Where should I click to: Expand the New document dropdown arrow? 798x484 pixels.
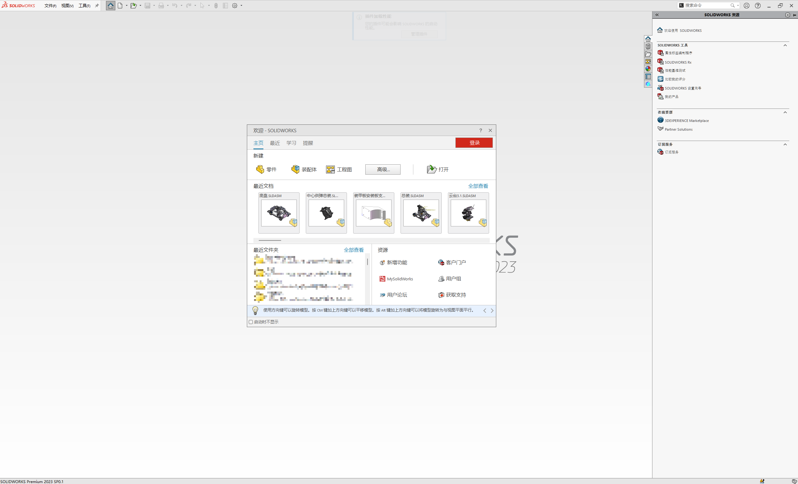(x=127, y=6)
